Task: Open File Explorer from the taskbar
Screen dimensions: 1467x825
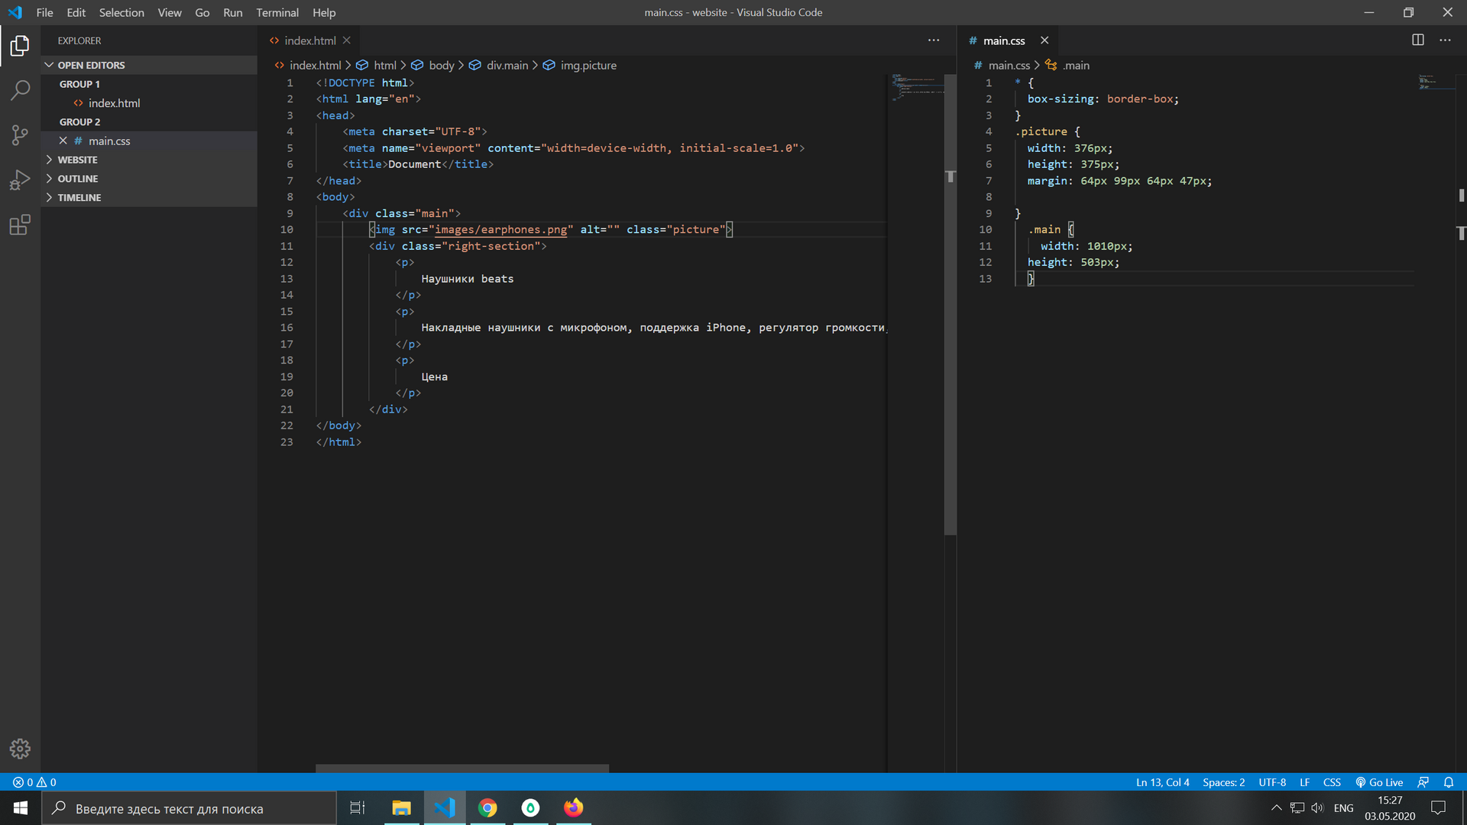Action: (x=401, y=808)
